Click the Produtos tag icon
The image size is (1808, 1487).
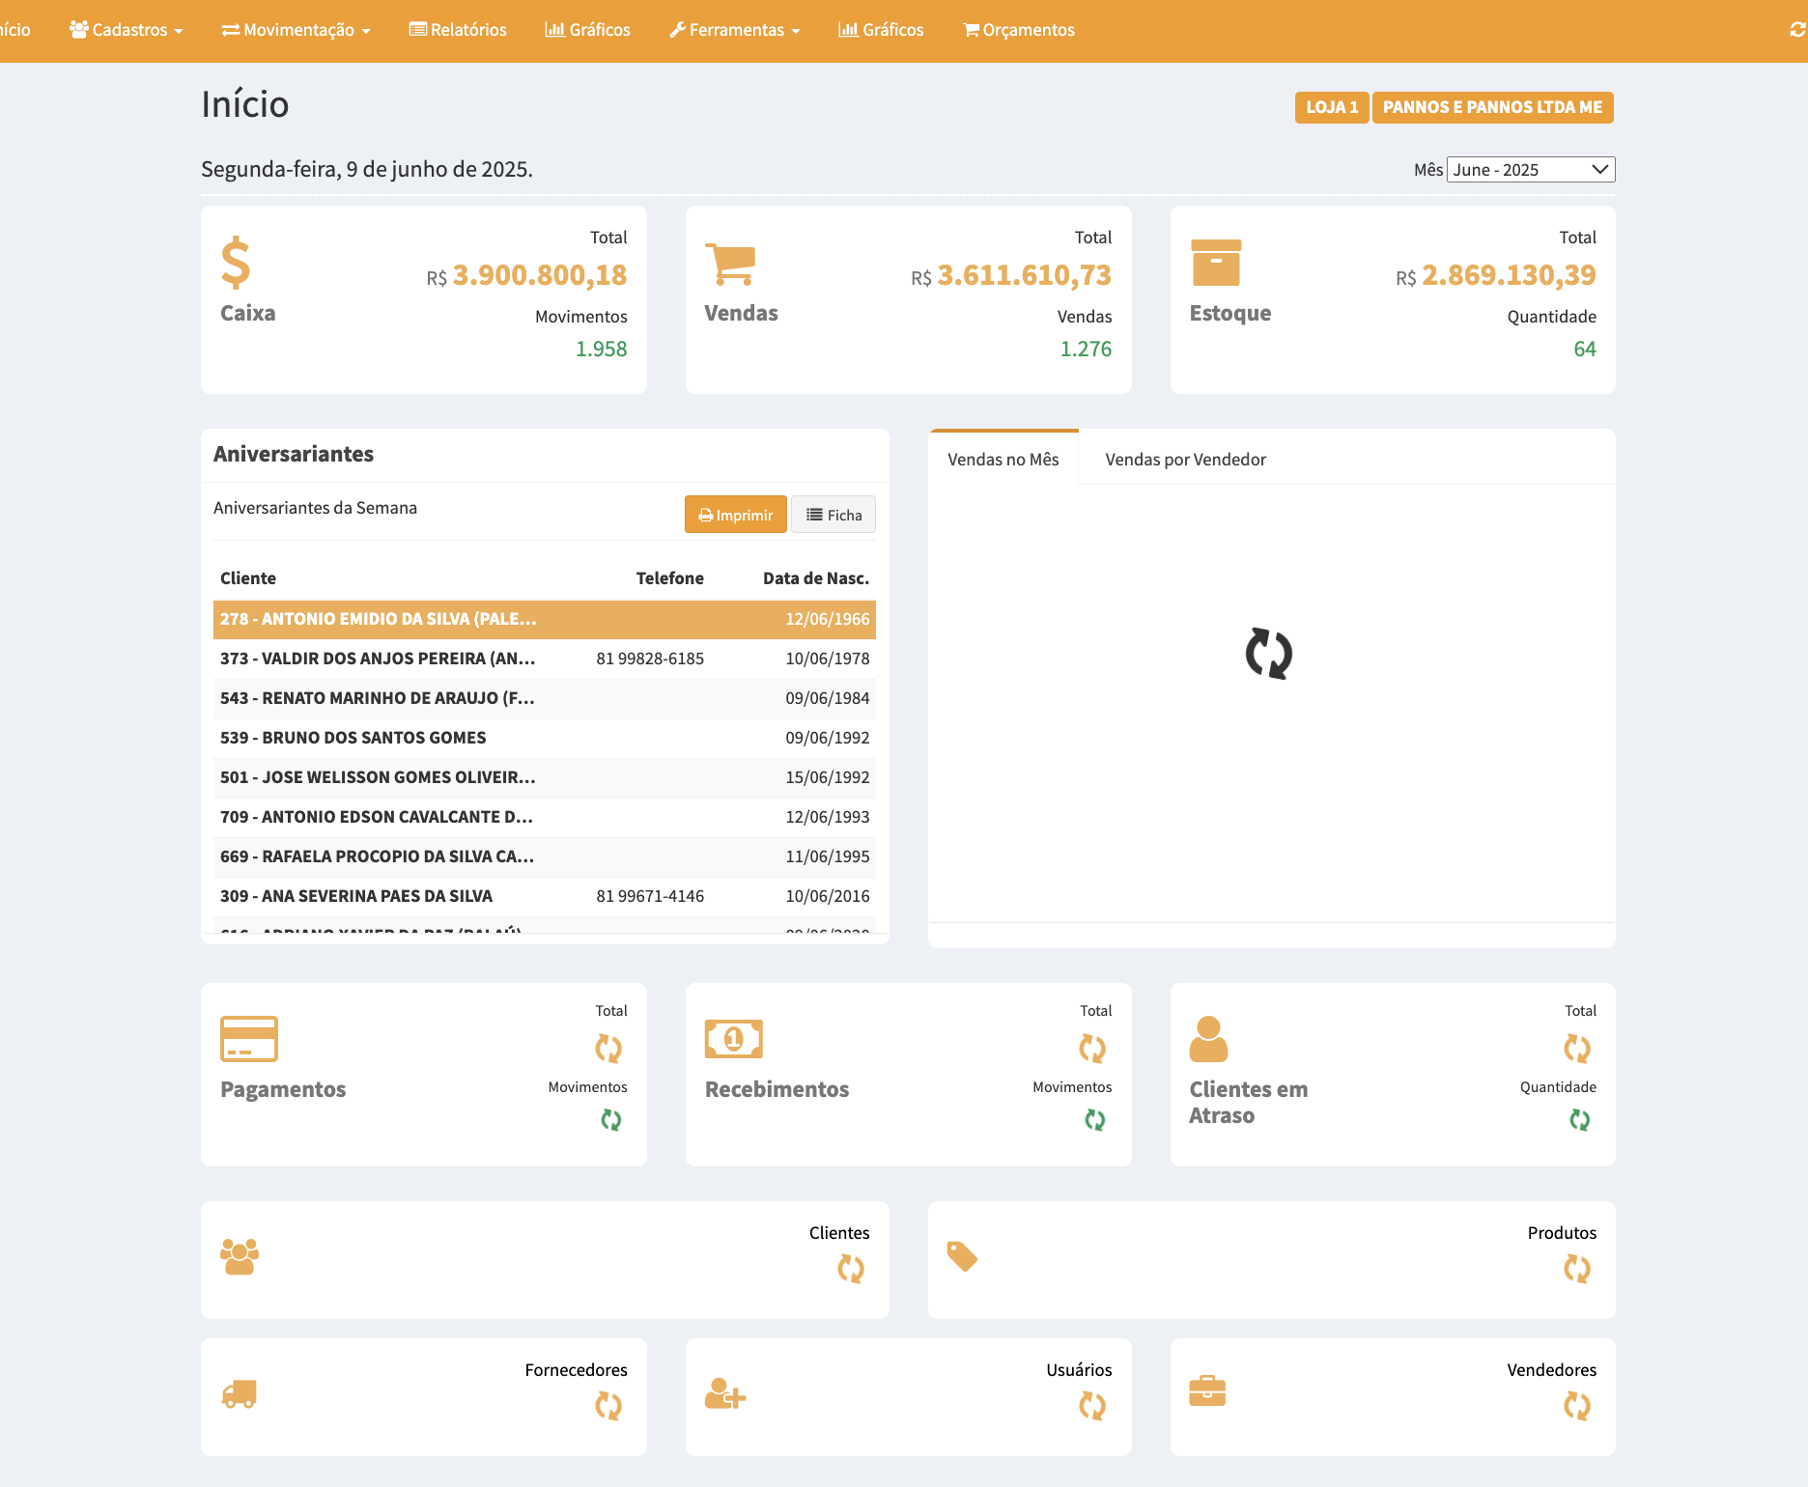[x=962, y=1256]
